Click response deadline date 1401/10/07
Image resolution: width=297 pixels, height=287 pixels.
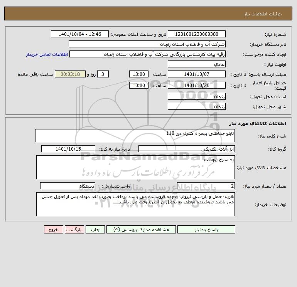pyautogui.click(x=197, y=74)
